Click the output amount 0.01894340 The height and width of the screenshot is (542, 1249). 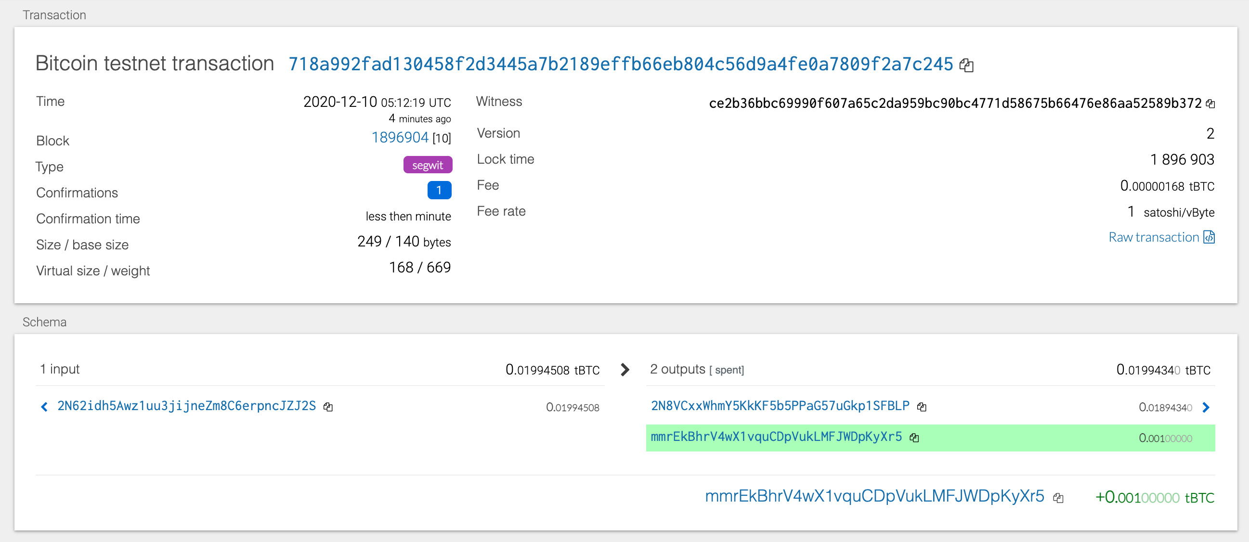[x=1165, y=407]
